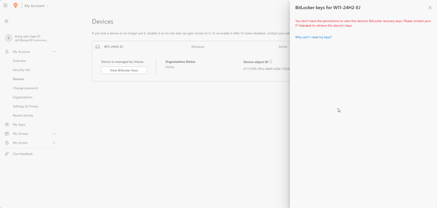
Task: Click "Device is managed by Intune." text
Action: click(x=123, y=62)
